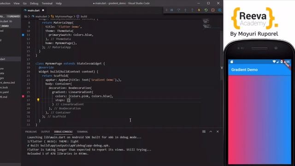Click 'Reloaded 1 of 478 libraries' console line
The width and height of the screenshot is (295, 166).
point(58,154)
